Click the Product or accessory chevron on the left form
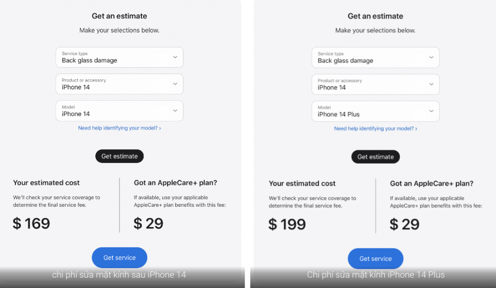Image resolution: width=496 pixels, height=288 pixels. tap(175, 84)
